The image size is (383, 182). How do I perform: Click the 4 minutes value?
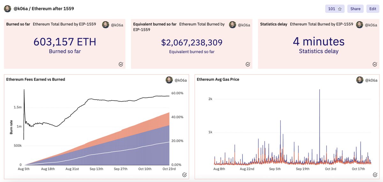(x=319, y=42)
